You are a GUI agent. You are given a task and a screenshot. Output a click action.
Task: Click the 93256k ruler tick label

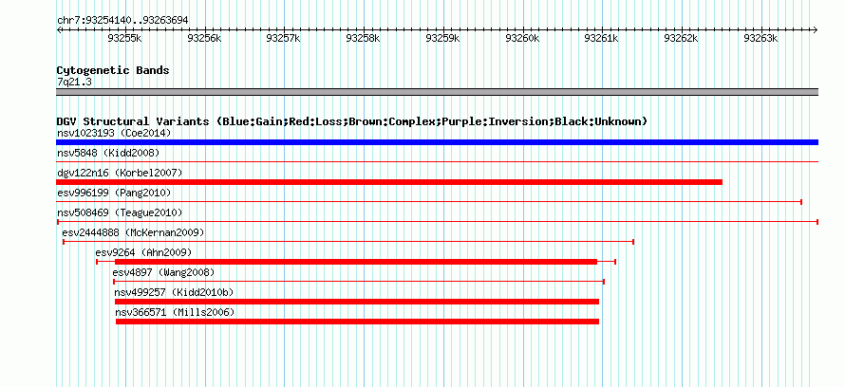click(x=204, y=38)
